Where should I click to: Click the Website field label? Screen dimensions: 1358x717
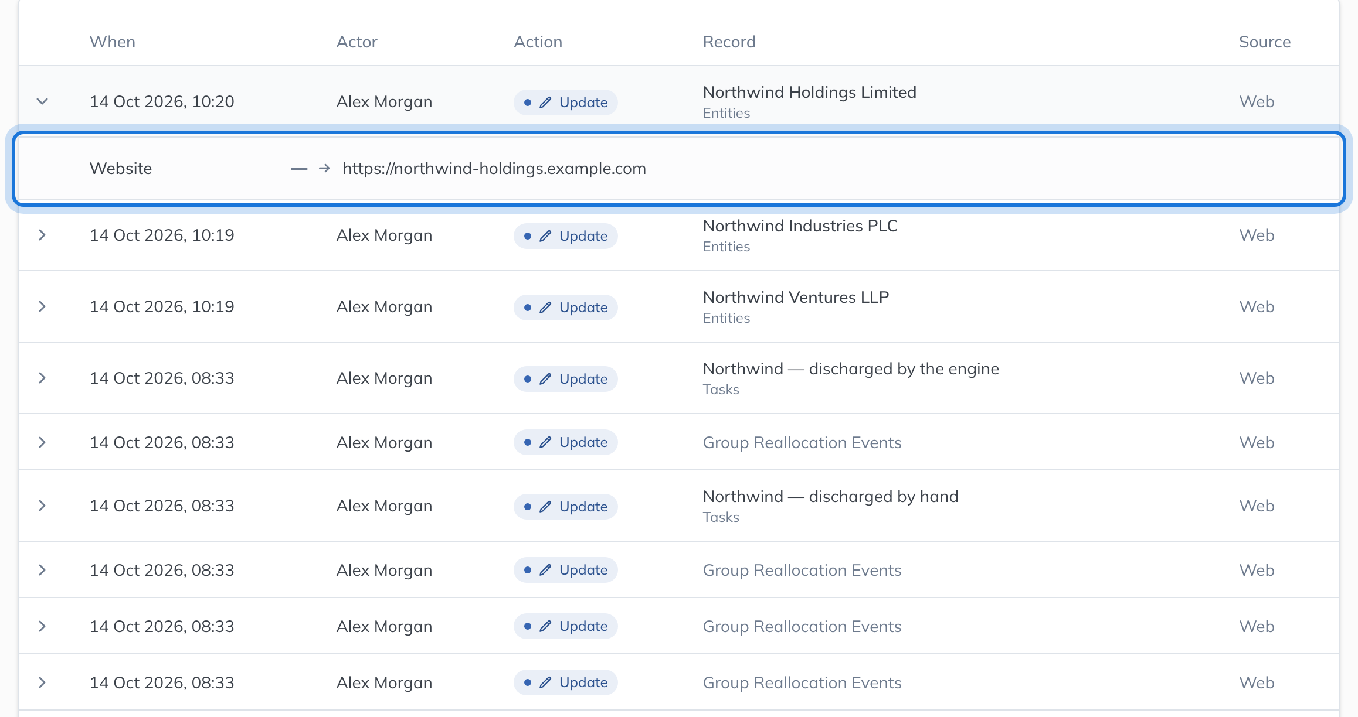coord(121,169)
